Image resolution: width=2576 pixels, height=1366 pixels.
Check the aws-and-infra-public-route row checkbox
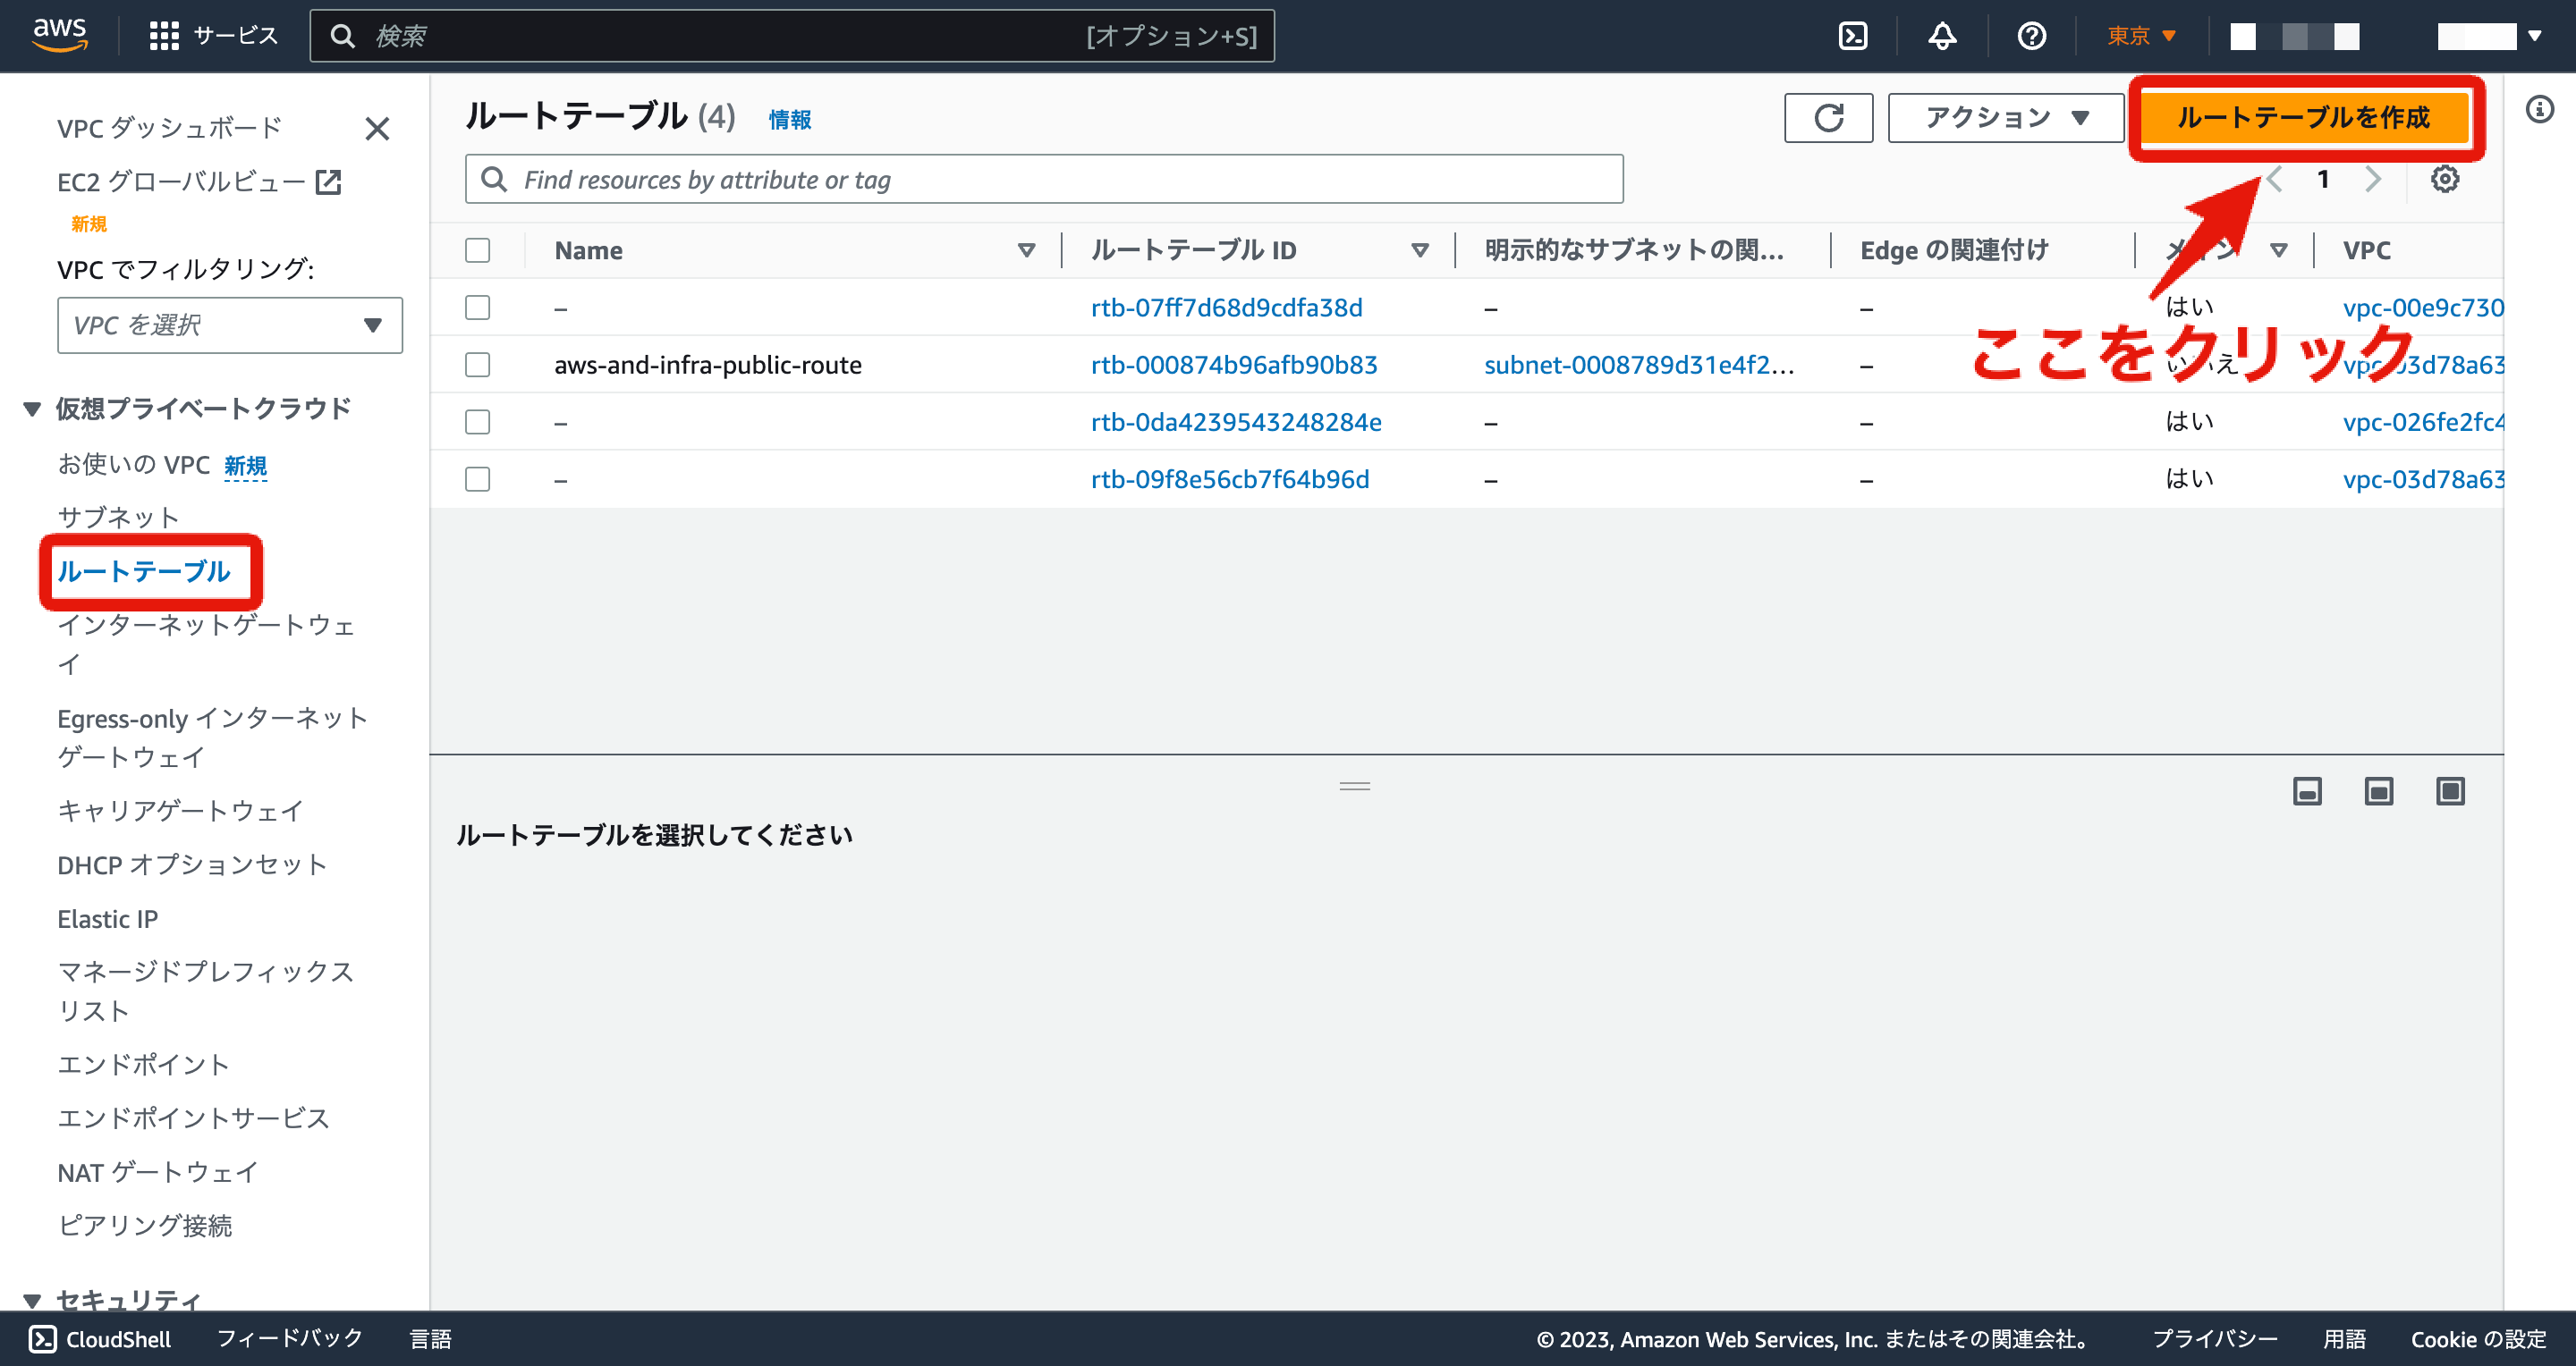tap(477, 365)
